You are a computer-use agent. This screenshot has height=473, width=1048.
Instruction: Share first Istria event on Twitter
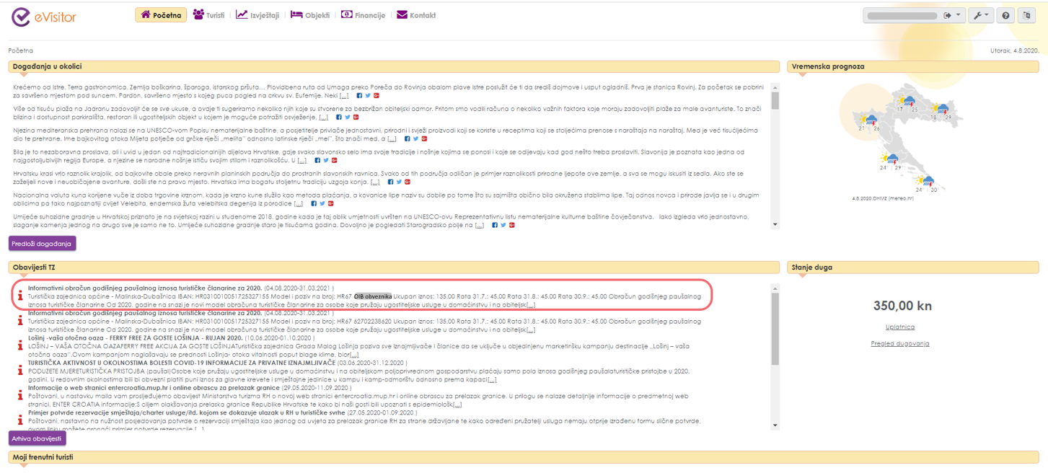(367, 96)
